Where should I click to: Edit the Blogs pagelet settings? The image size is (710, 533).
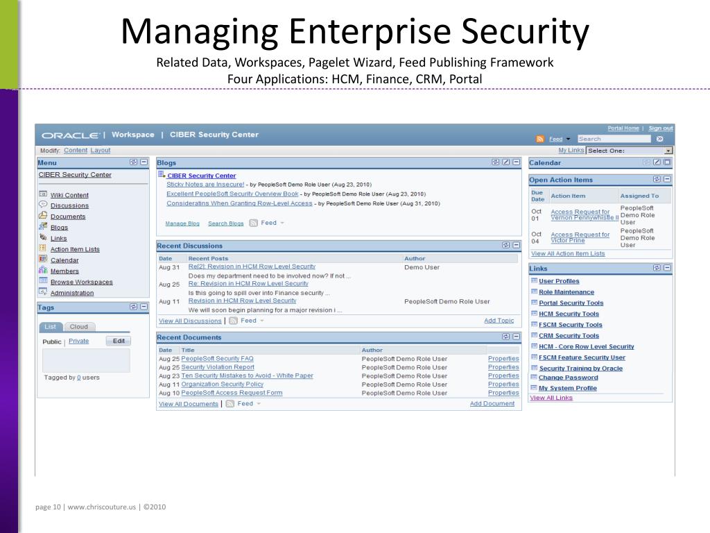[x=505, y=162]
